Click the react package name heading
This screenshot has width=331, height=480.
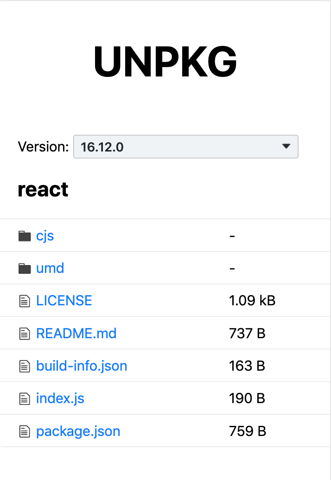[x=43, y=189]
